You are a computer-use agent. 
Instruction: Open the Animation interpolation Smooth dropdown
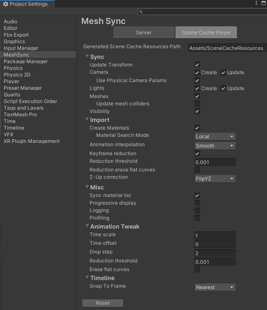(215, 146)
